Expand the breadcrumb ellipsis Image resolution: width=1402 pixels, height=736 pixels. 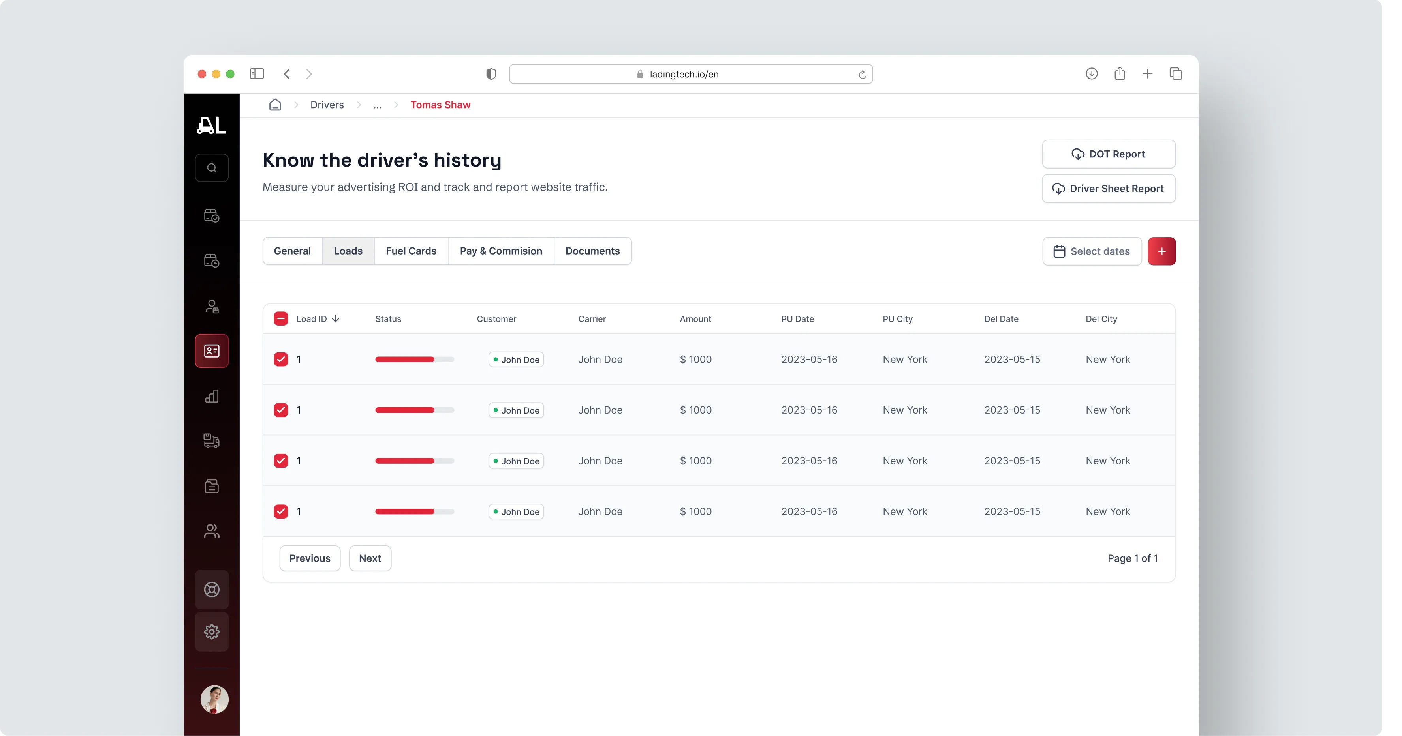(x=377, y=105)
